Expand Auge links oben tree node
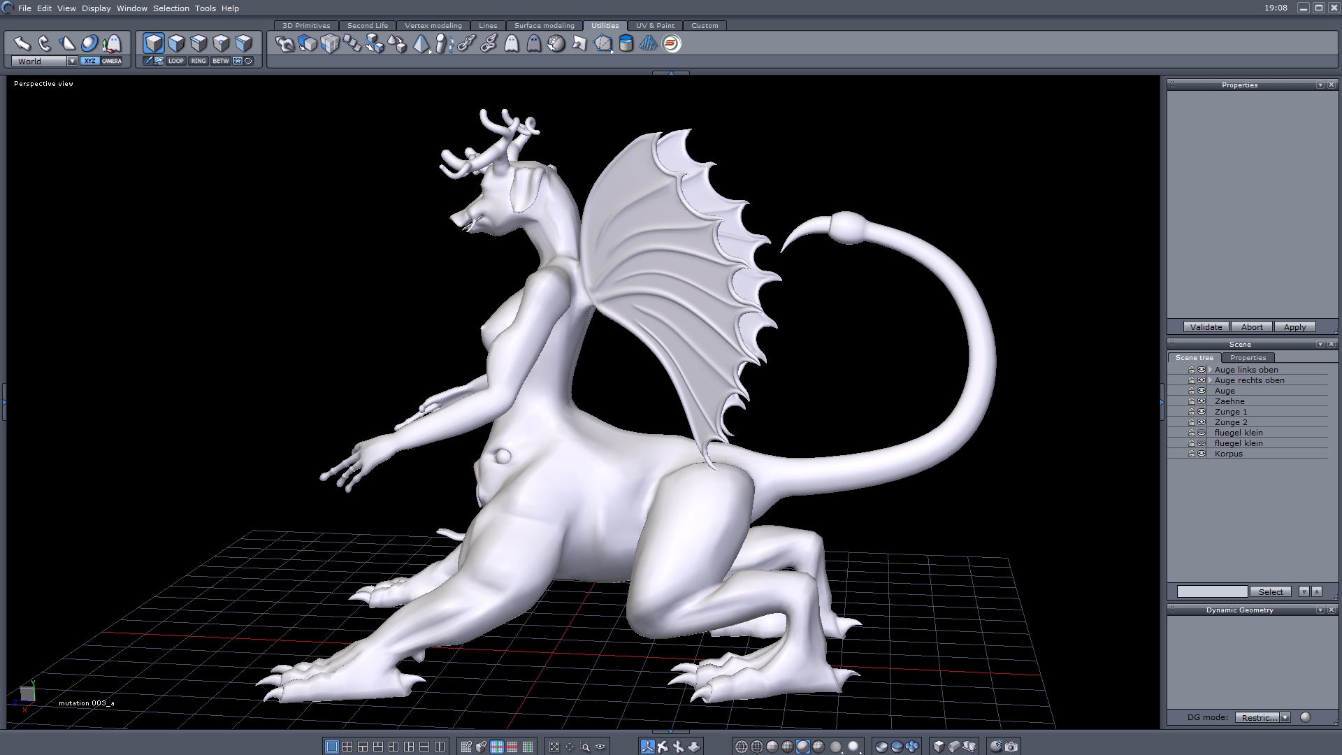Image resolution: width=1342 pixels, height=755 pixels. [x=1210, y=370]
